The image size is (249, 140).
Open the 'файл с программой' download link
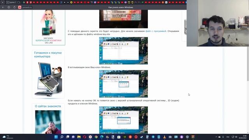[156, 31]
